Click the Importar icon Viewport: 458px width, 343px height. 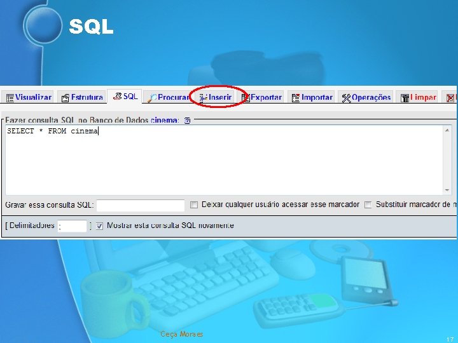(x=296, y=98)
